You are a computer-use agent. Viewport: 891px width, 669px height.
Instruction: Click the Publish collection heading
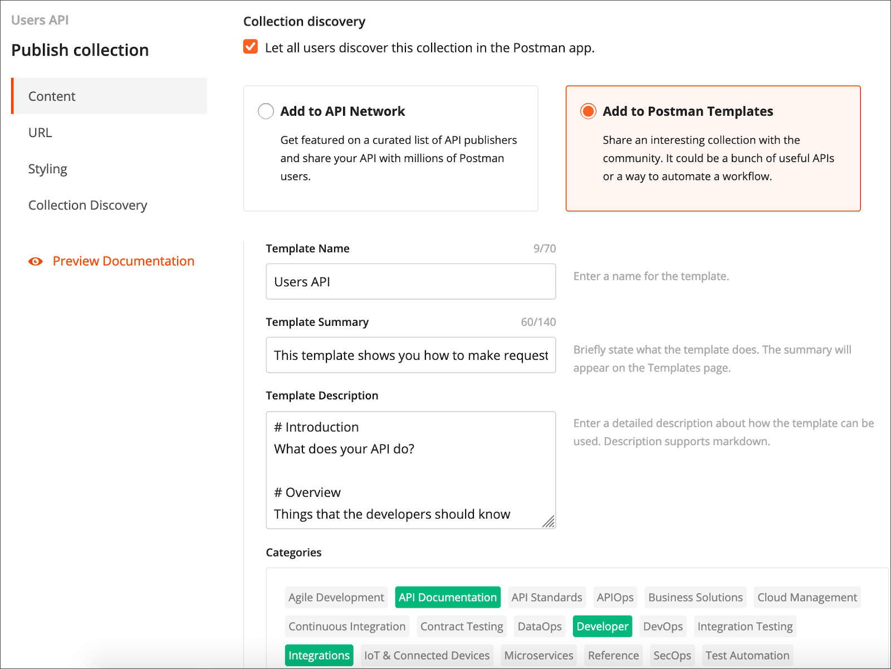pyautogui.click(x=80, y=50)
